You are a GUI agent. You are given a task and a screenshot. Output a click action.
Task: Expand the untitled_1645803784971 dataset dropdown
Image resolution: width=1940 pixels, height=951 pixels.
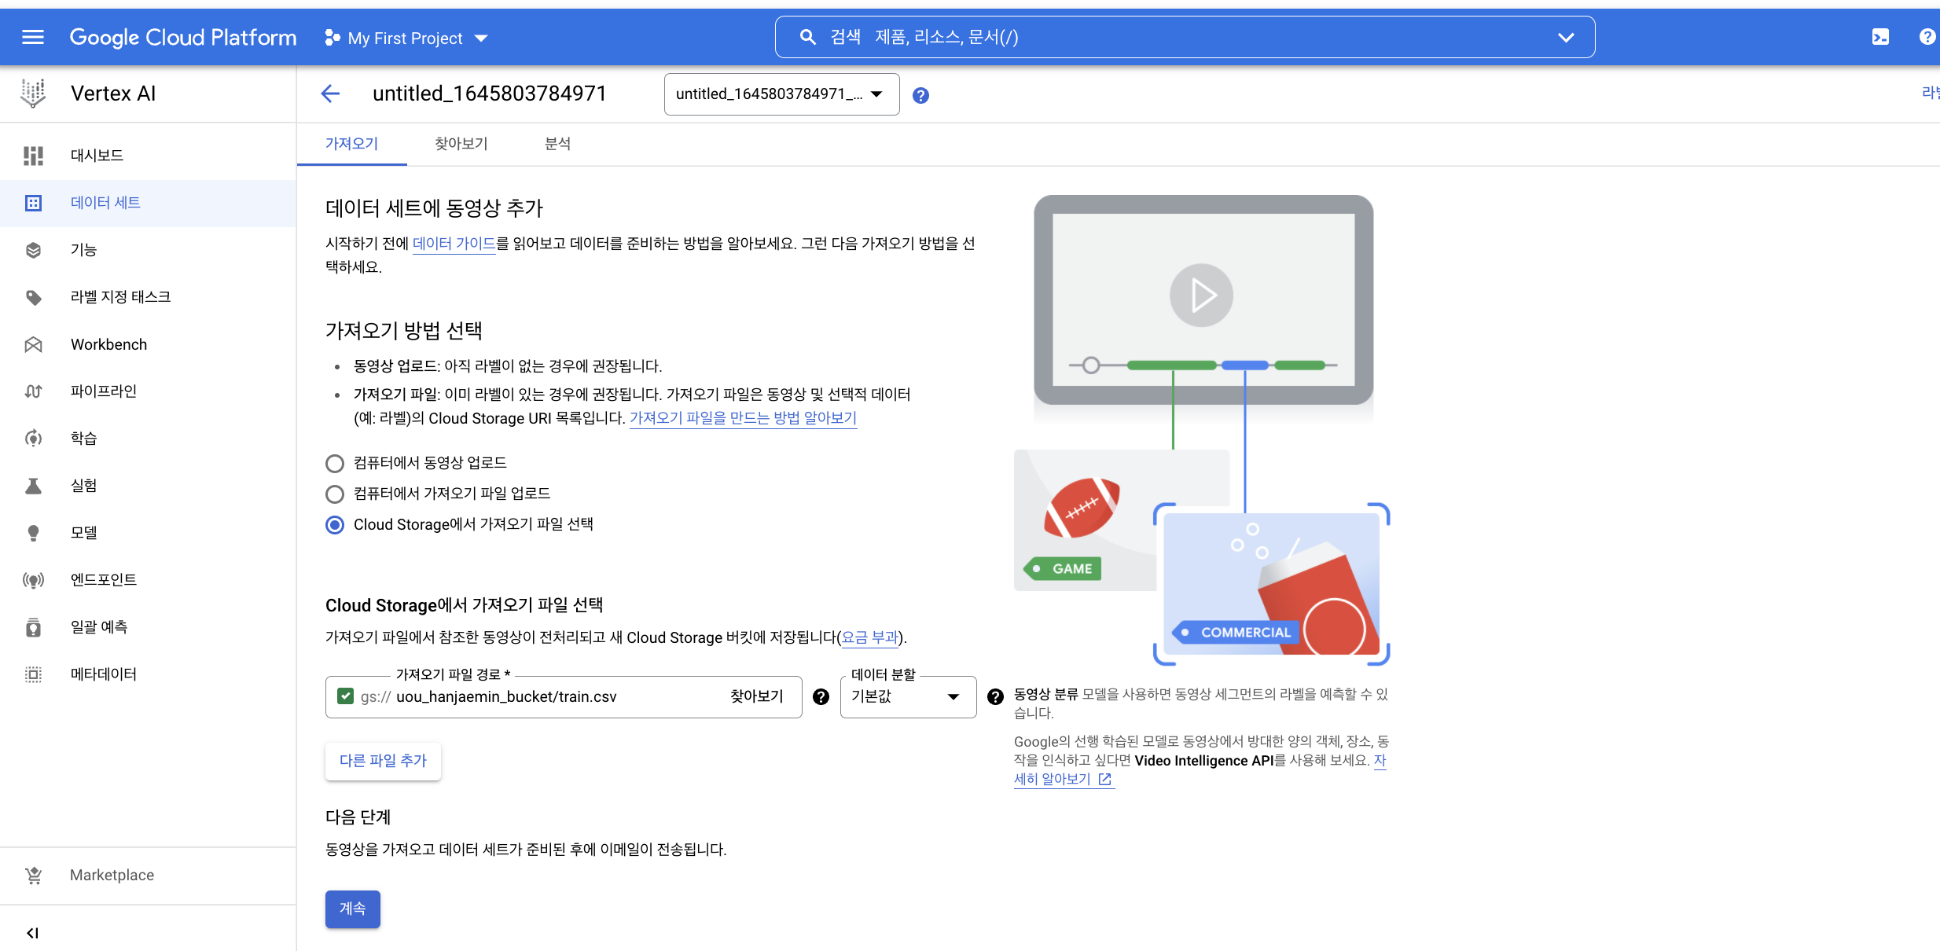click(x=781, y=94)
